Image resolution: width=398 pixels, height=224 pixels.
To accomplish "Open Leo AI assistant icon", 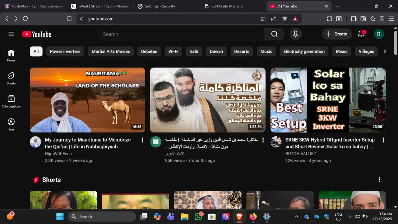I will (373, 19).
